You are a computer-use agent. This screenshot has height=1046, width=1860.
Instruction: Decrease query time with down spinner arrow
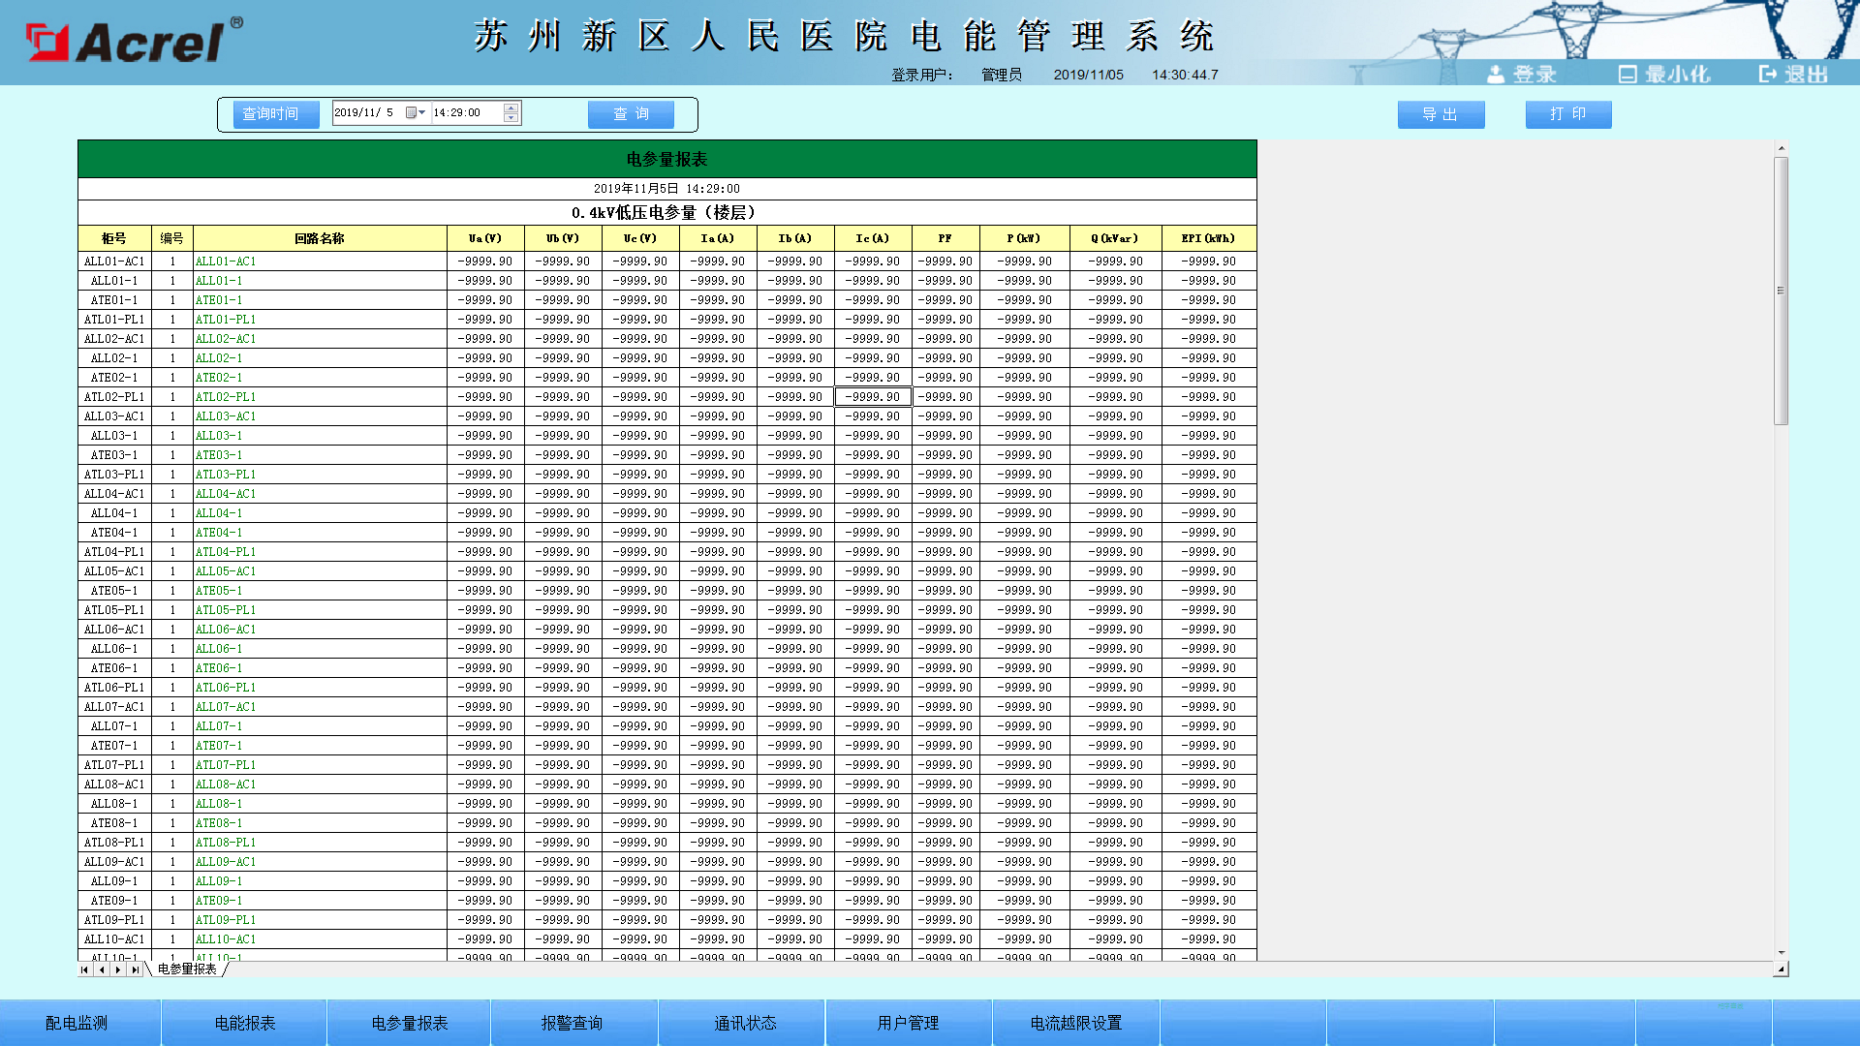point(511,118)
